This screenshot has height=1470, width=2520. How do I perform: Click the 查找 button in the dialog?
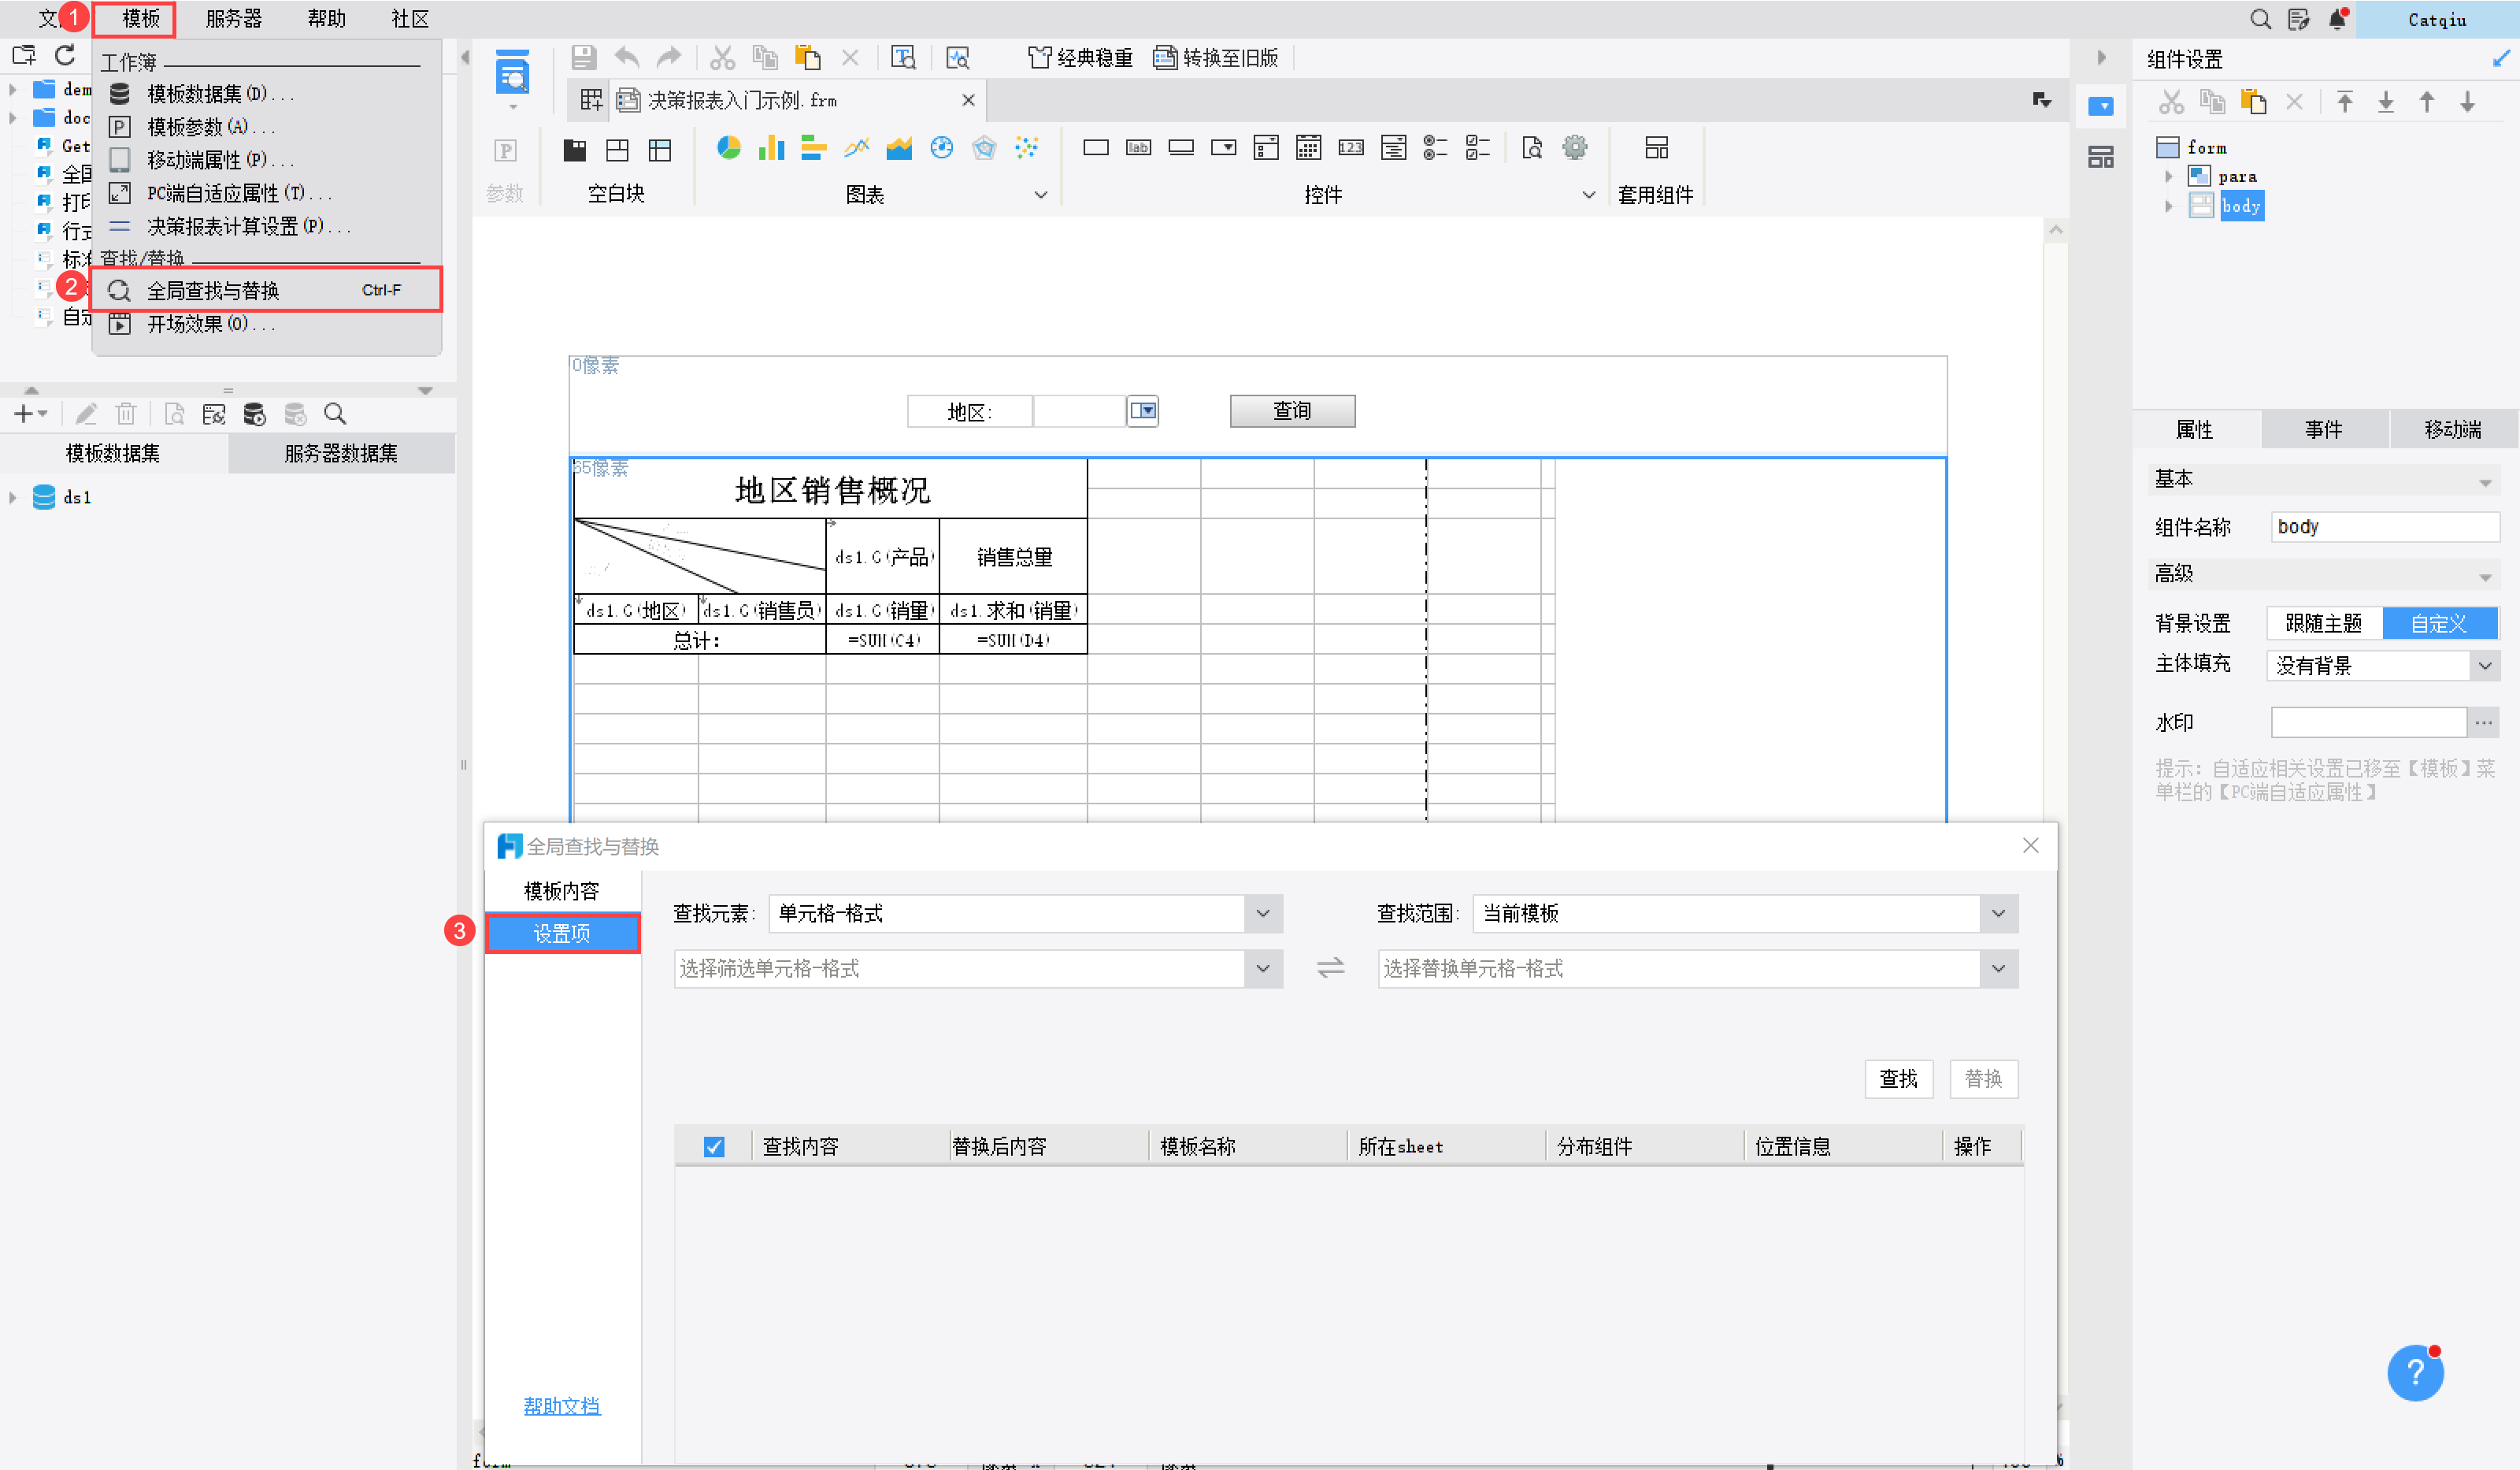click(1898, 1078)
